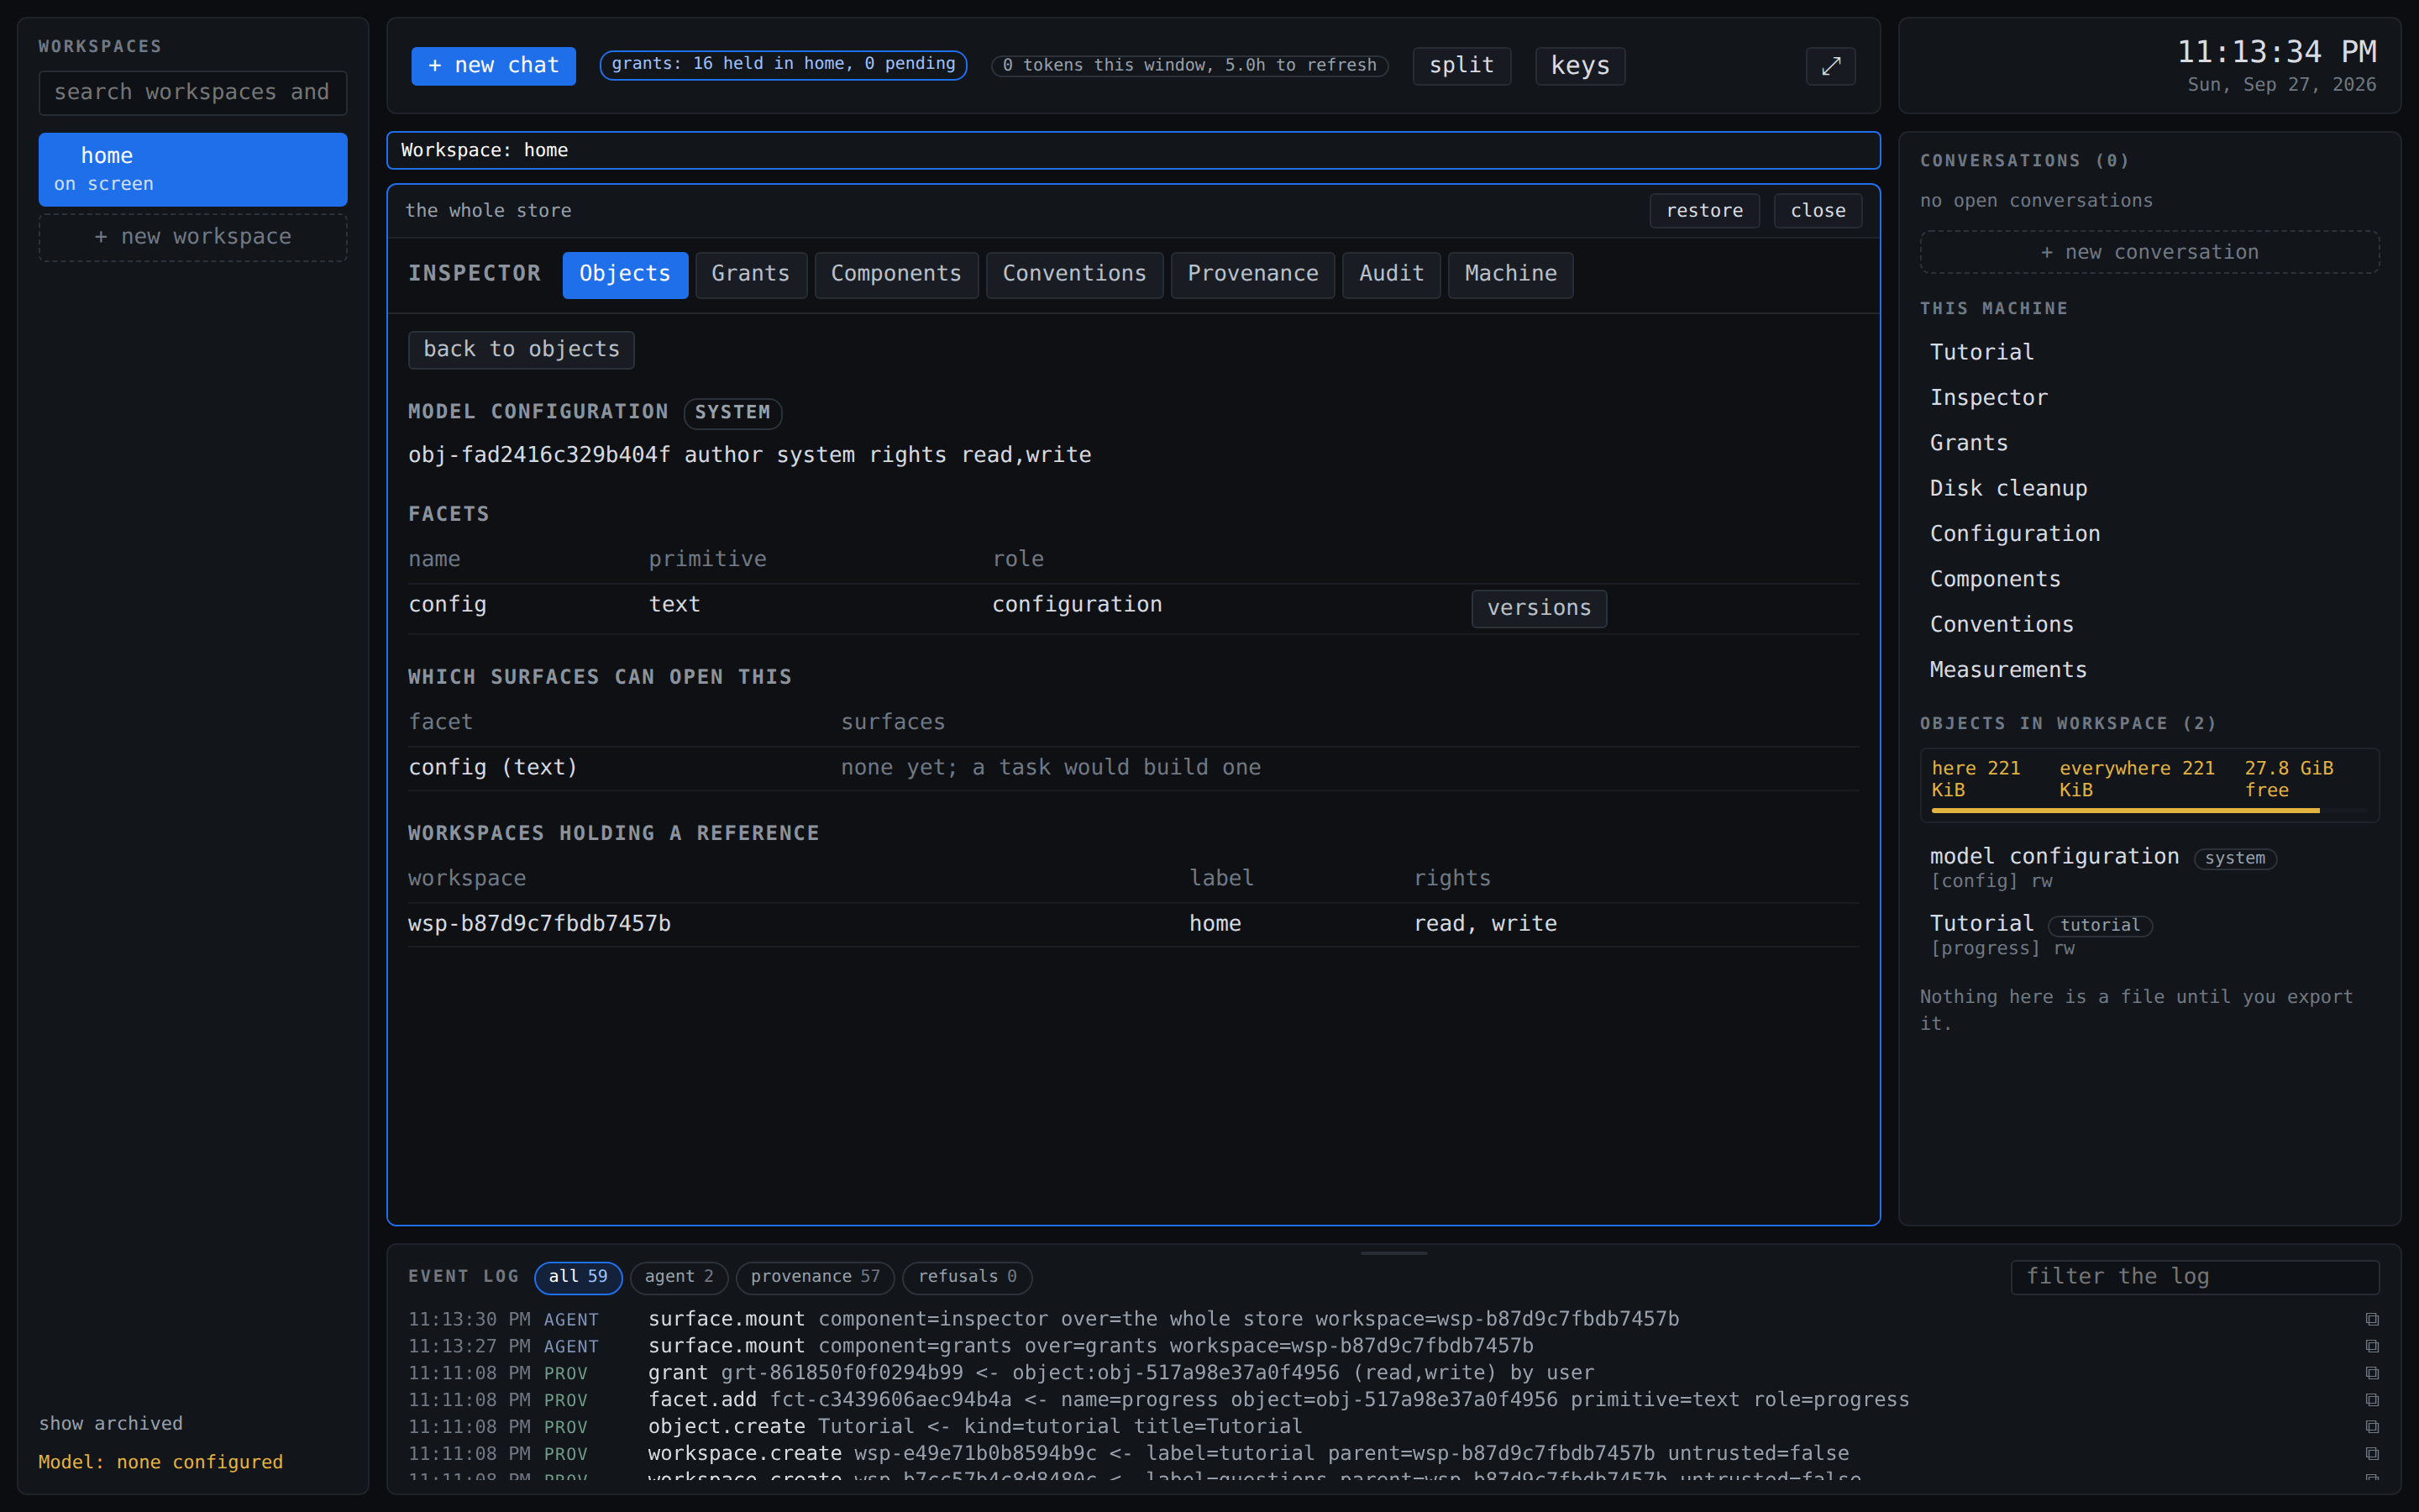Click workspace id wsp-b87d9c7fbdb7457b row

click(x=1132, y=924)
